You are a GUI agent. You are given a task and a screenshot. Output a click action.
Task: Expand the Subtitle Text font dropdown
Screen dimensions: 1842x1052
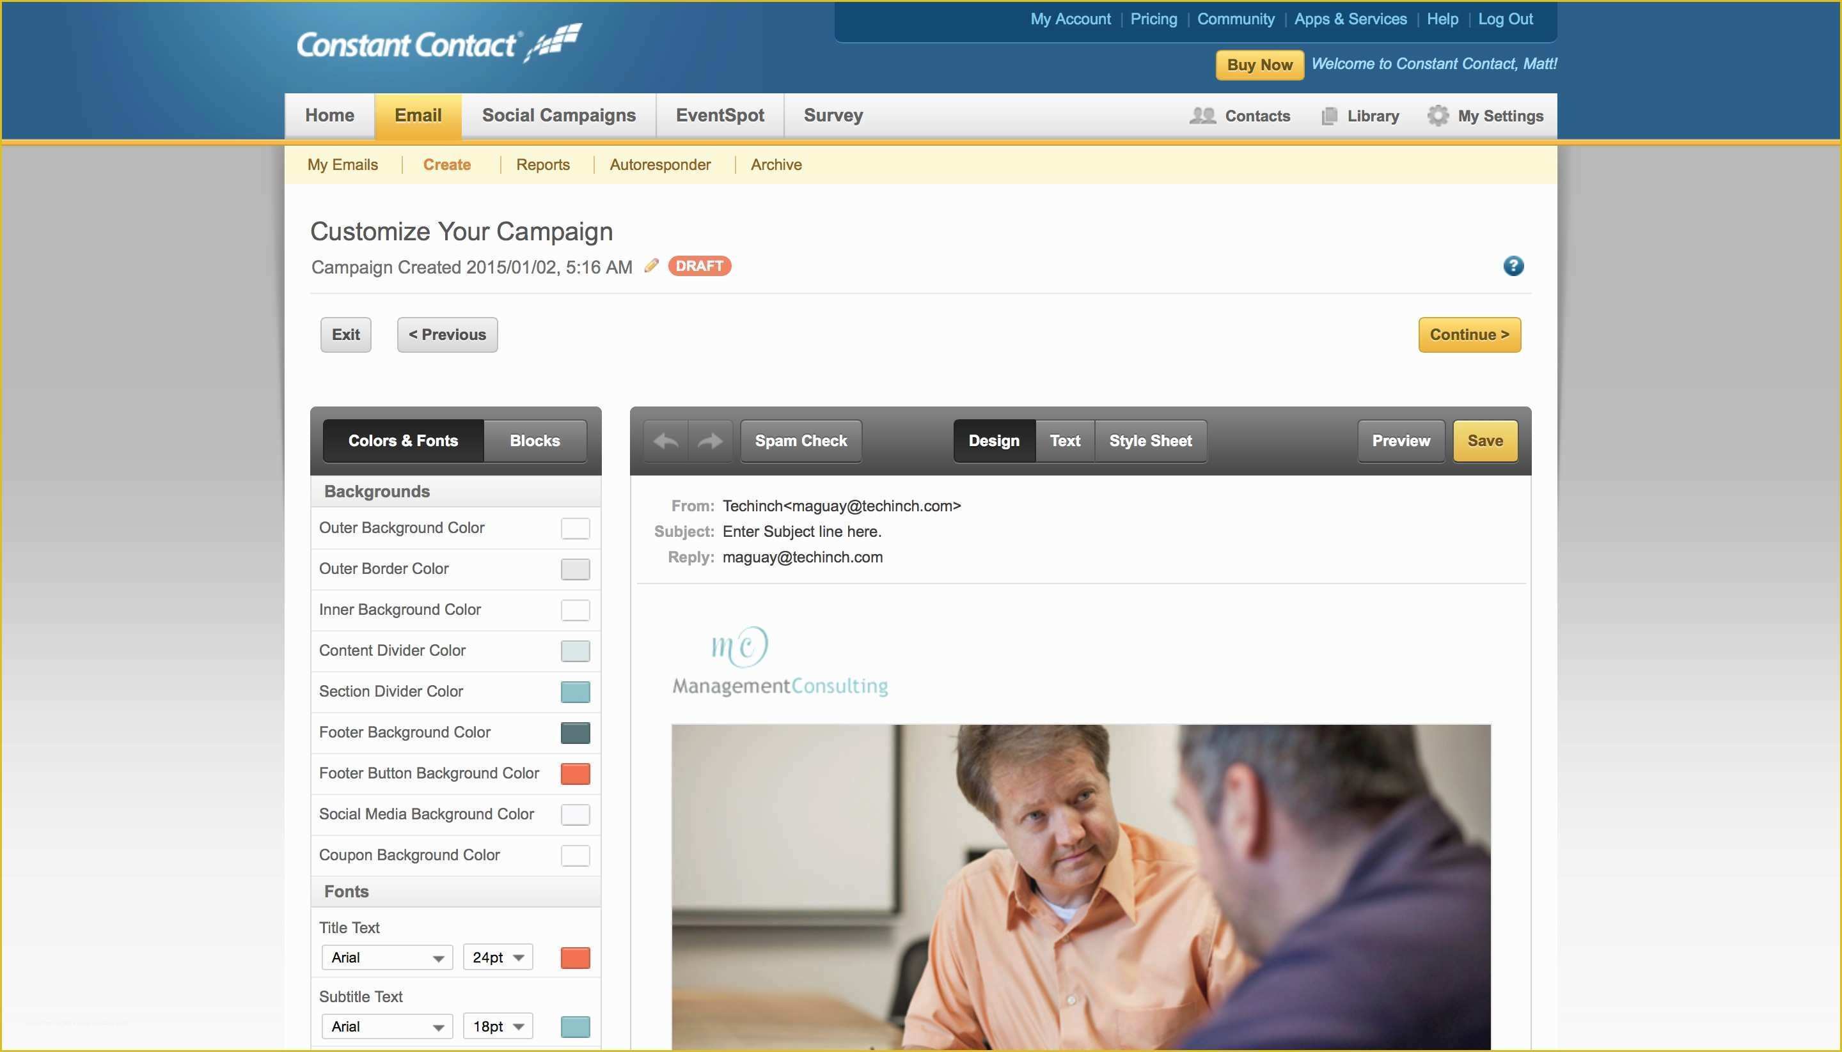tap(386, 1026)
